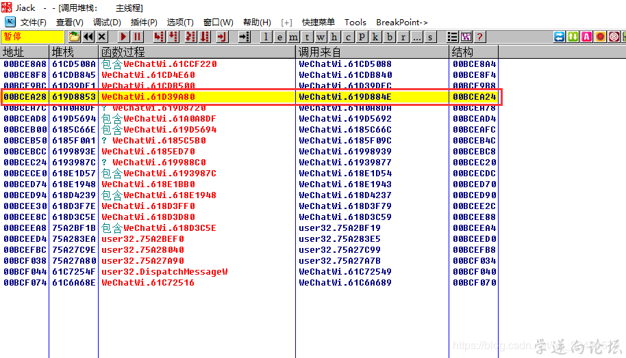This screenshot has height=358, width=626.
Task: Click the 堆栈 column header
Action: 74,52
